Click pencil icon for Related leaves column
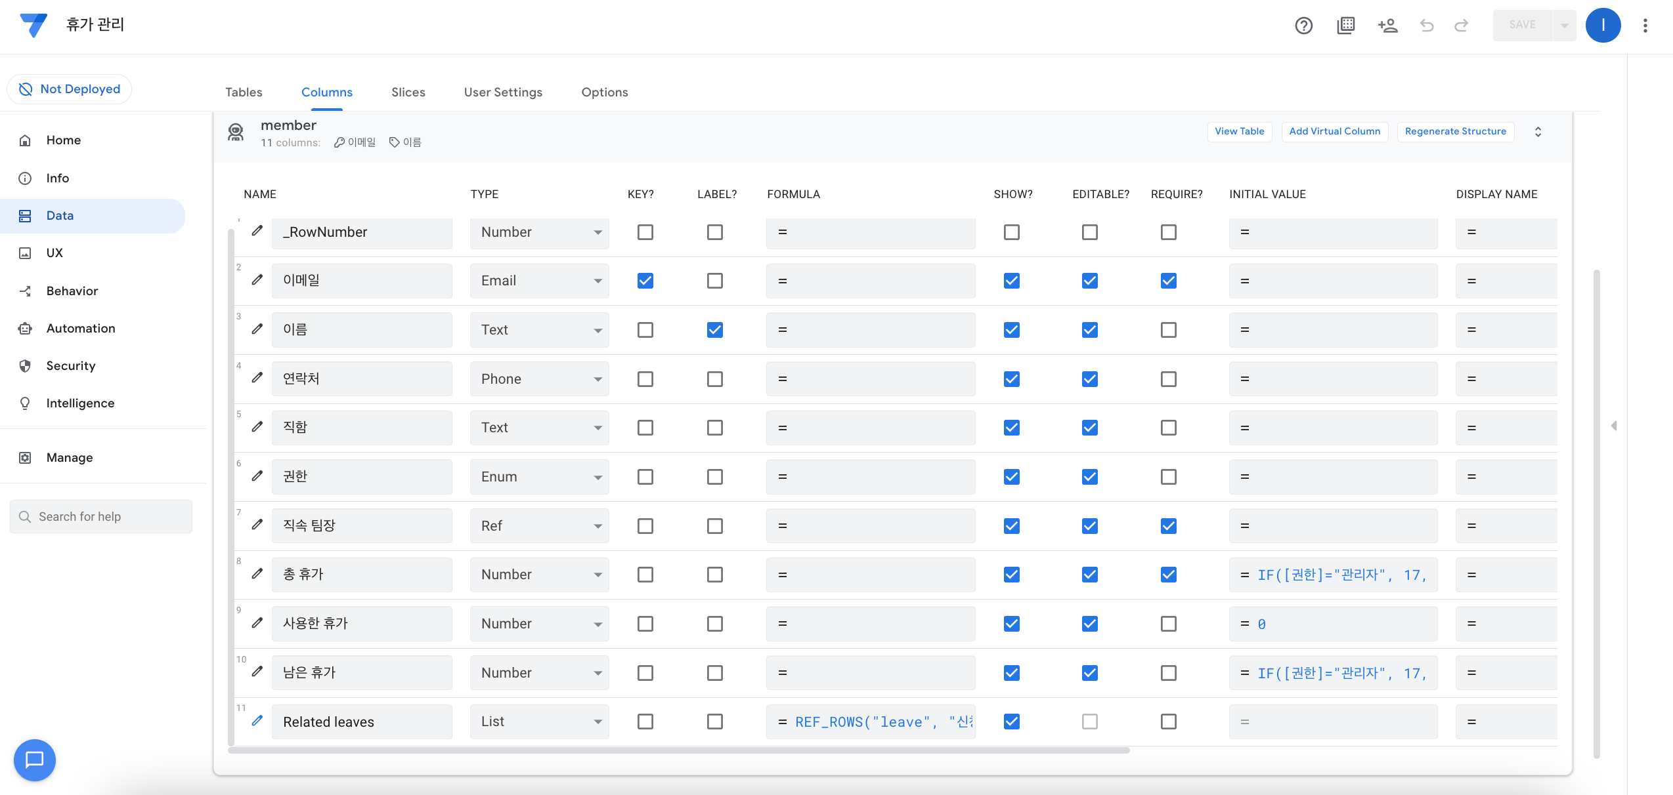This screenshot has height=795, width=1673. pos(257,721)
